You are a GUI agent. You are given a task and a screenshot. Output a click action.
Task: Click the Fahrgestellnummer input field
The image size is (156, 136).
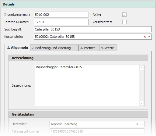(97, 131)
